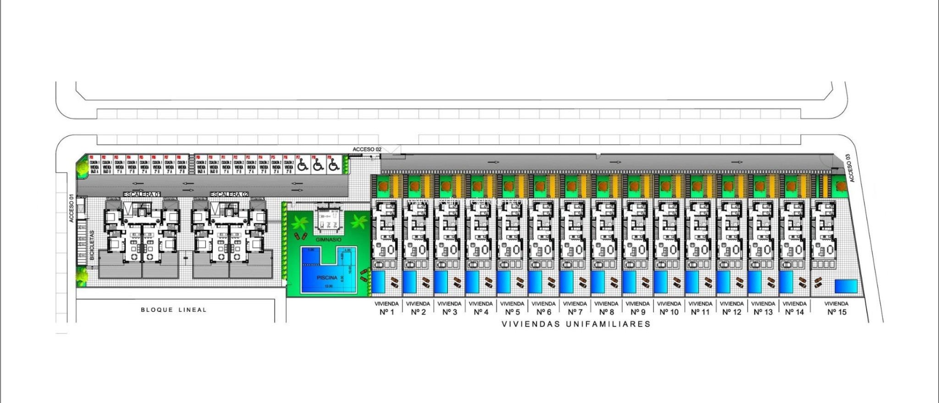The image size is (939, 403).
Task: Click the tree below the Bicicletas rack
Action: 82,275
